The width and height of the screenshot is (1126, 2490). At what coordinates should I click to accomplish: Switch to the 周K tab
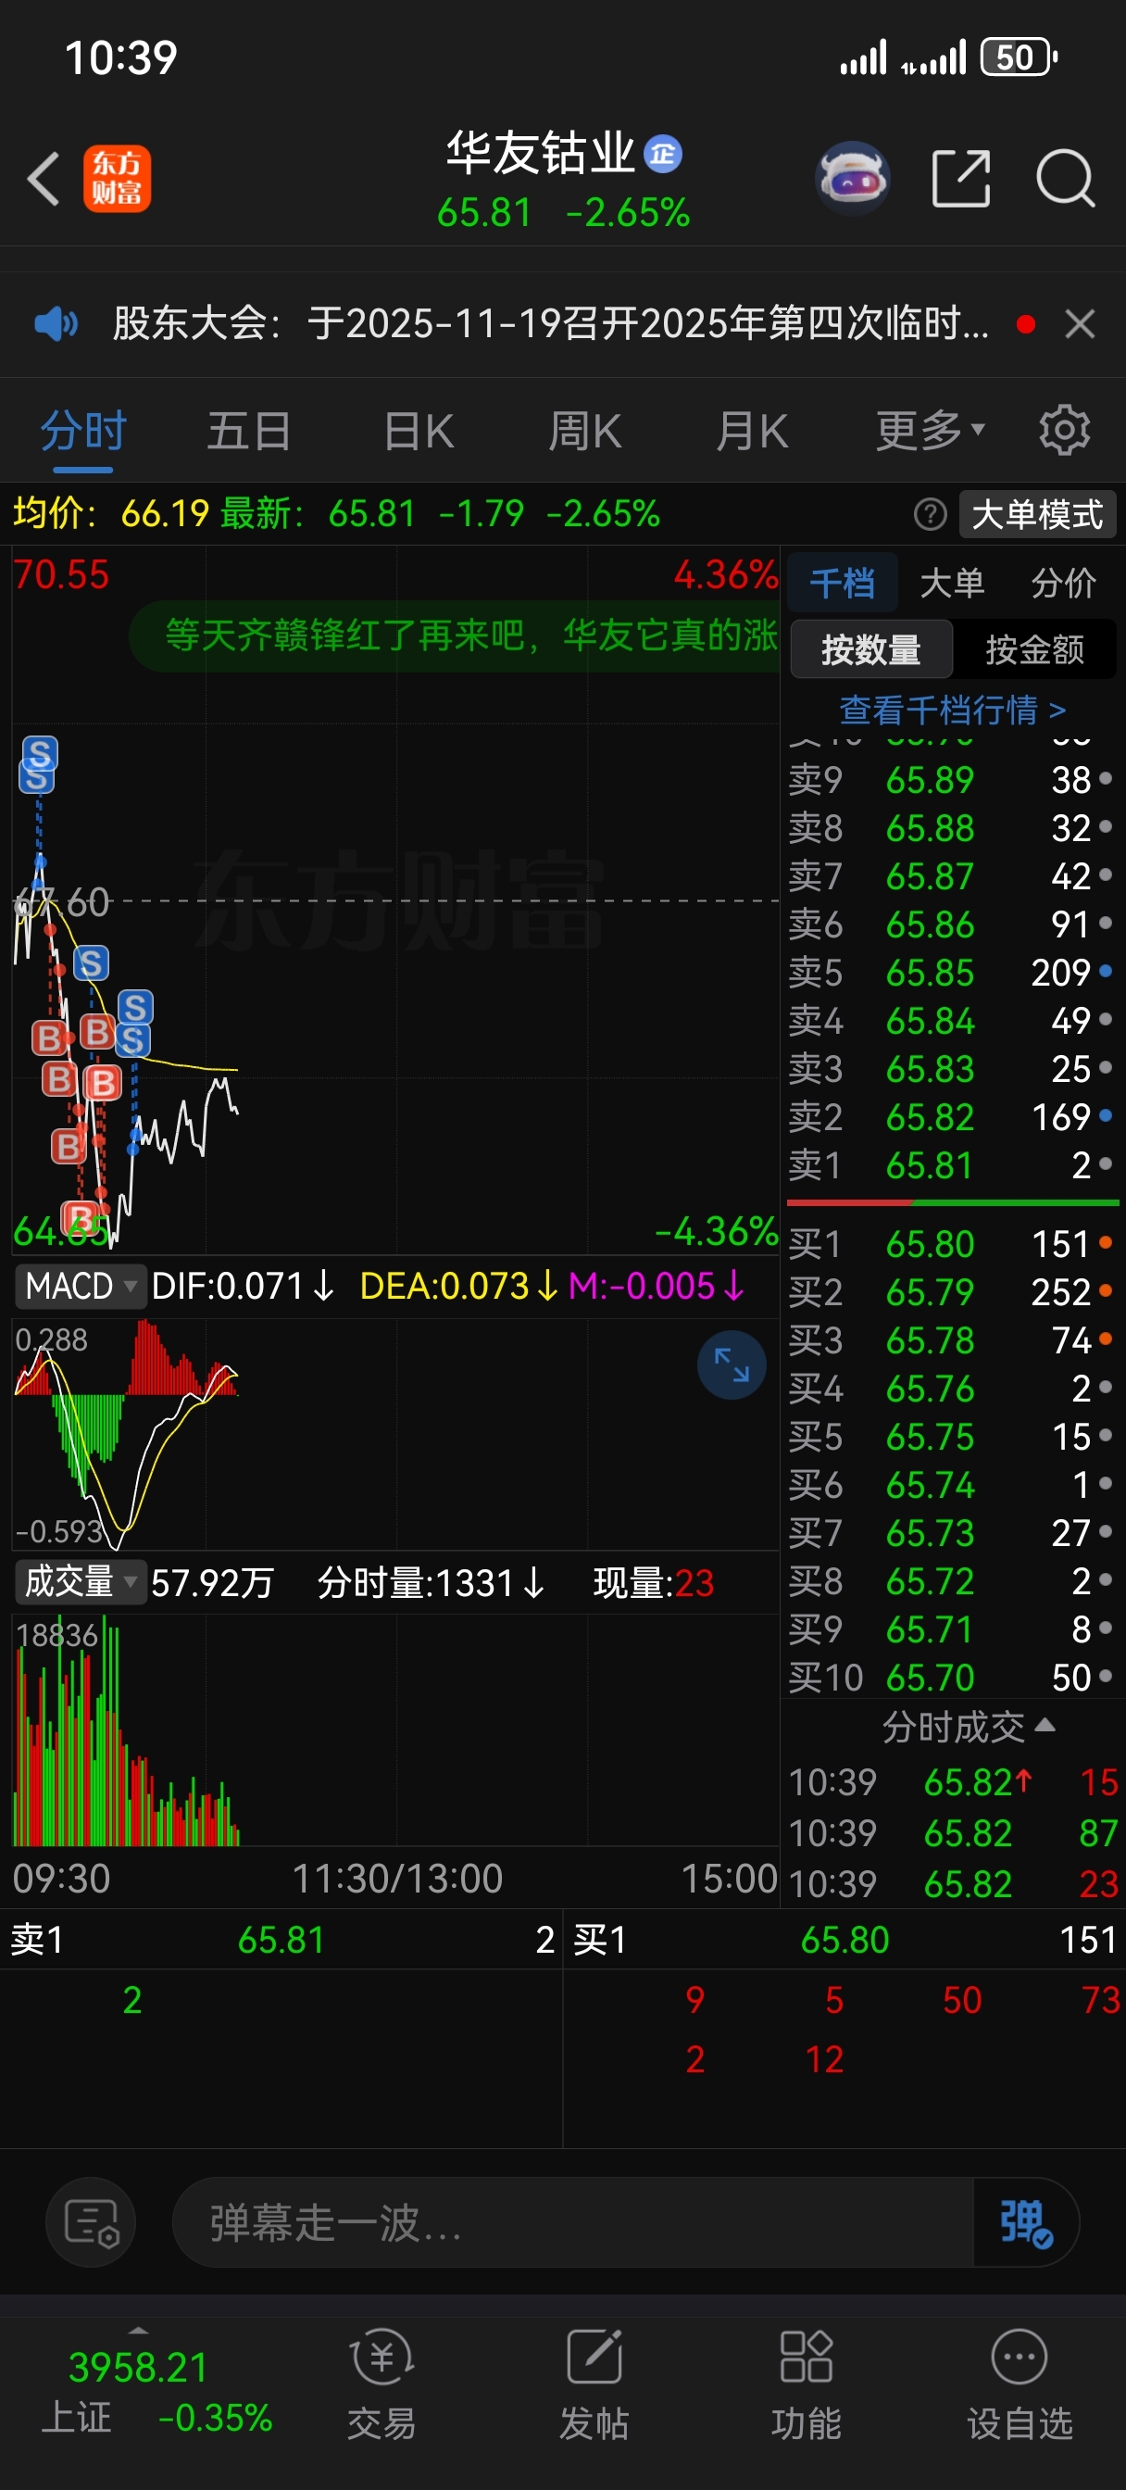pos(584,431)
